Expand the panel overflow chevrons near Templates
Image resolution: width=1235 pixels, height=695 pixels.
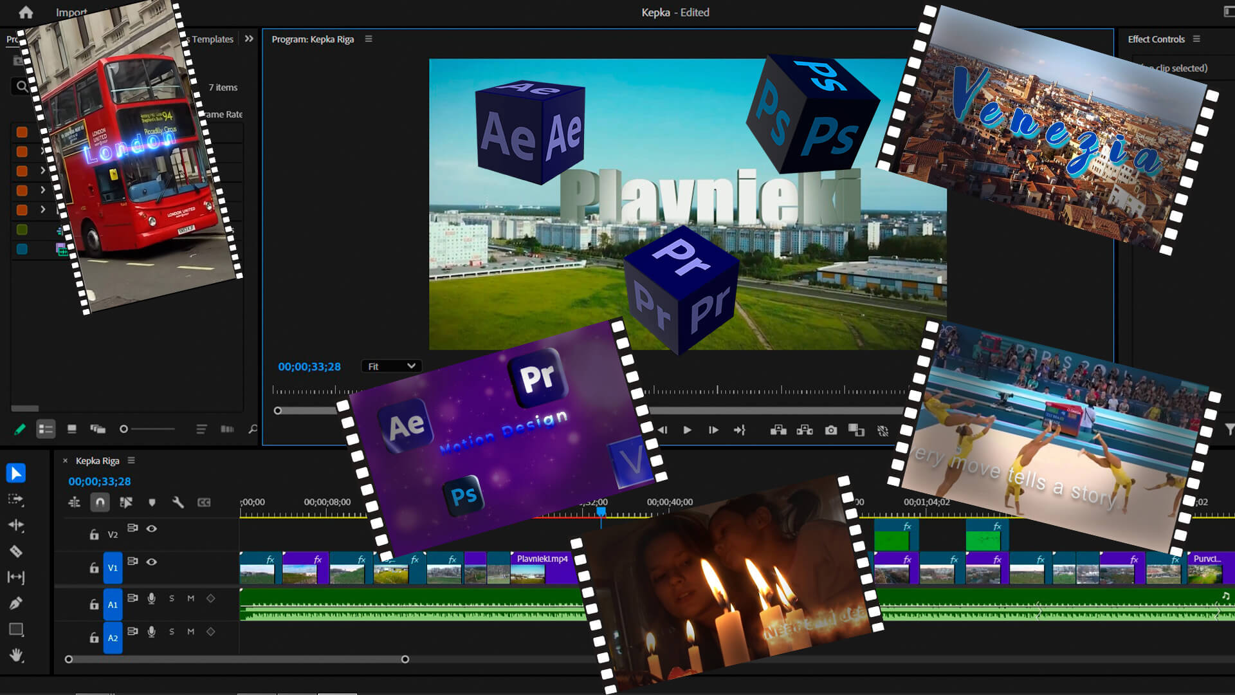point(249,39)
